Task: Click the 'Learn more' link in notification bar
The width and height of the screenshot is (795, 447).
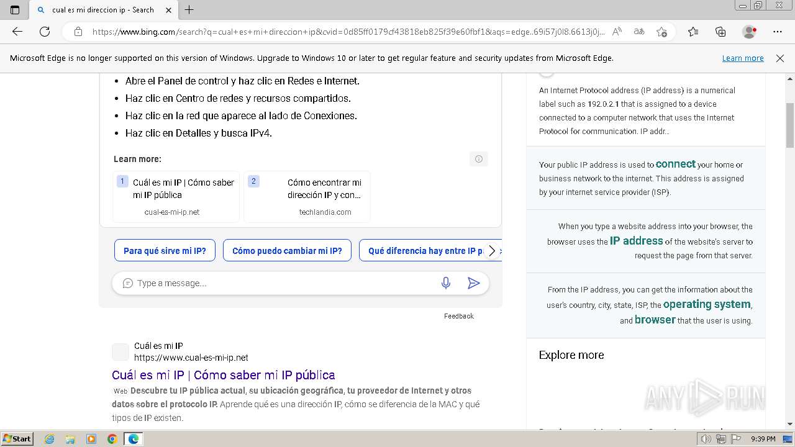Action: pyautogui.click(x=743, y=58)
